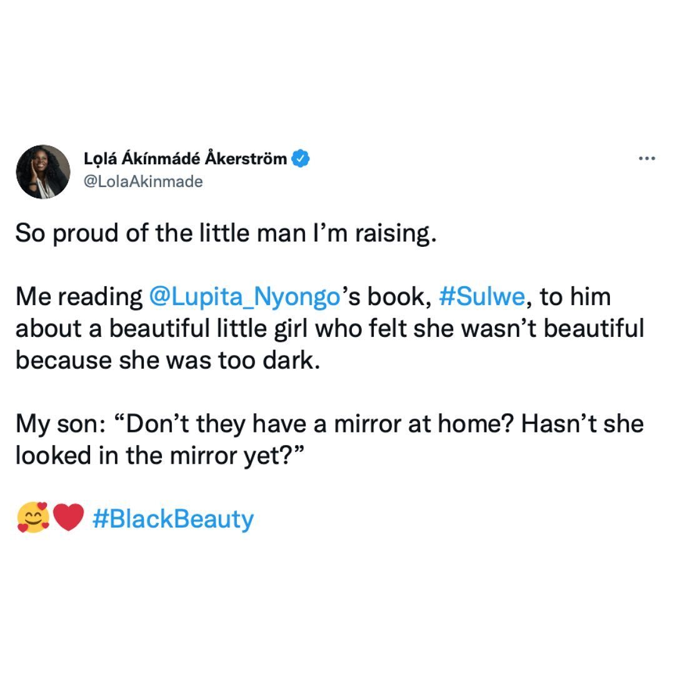
Task: Click the words "Me reading"
Action: 79,296
